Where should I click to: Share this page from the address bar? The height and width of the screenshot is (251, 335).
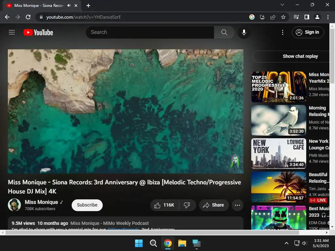point(273,17)
